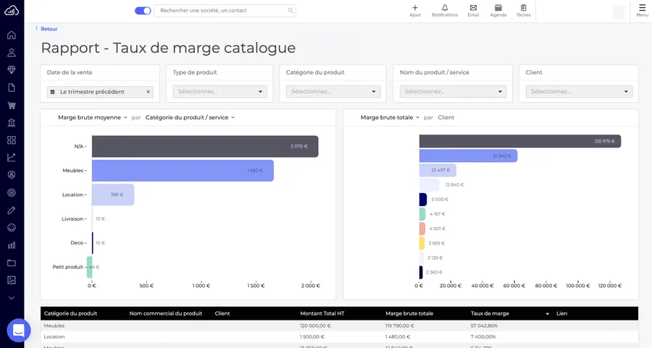This screenshot has height=348, width=652.
Task: Sort by Taux de marge column header
Action: [x=510, y=313]
